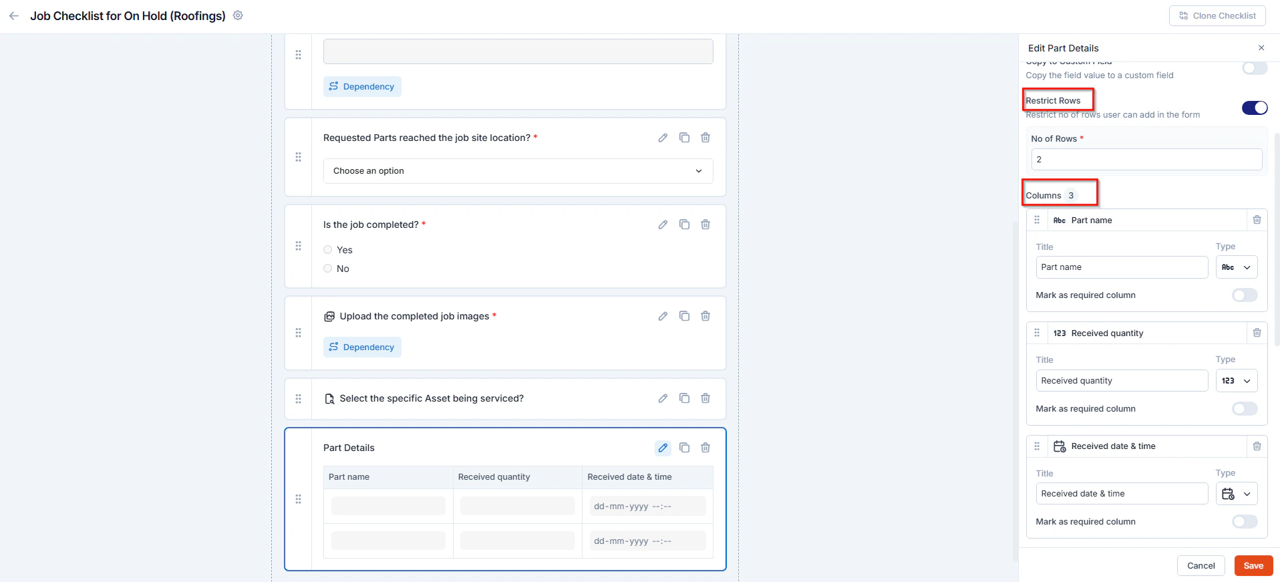The height and width of the screenshot is (582, 1280).
Task: Close the Edit Part Details panel
Action: tap(1261, 47)
